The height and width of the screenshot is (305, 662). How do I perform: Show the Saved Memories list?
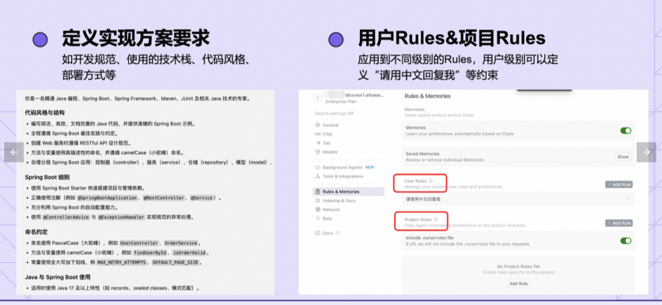pyautogui.click(x=623, y=157)
